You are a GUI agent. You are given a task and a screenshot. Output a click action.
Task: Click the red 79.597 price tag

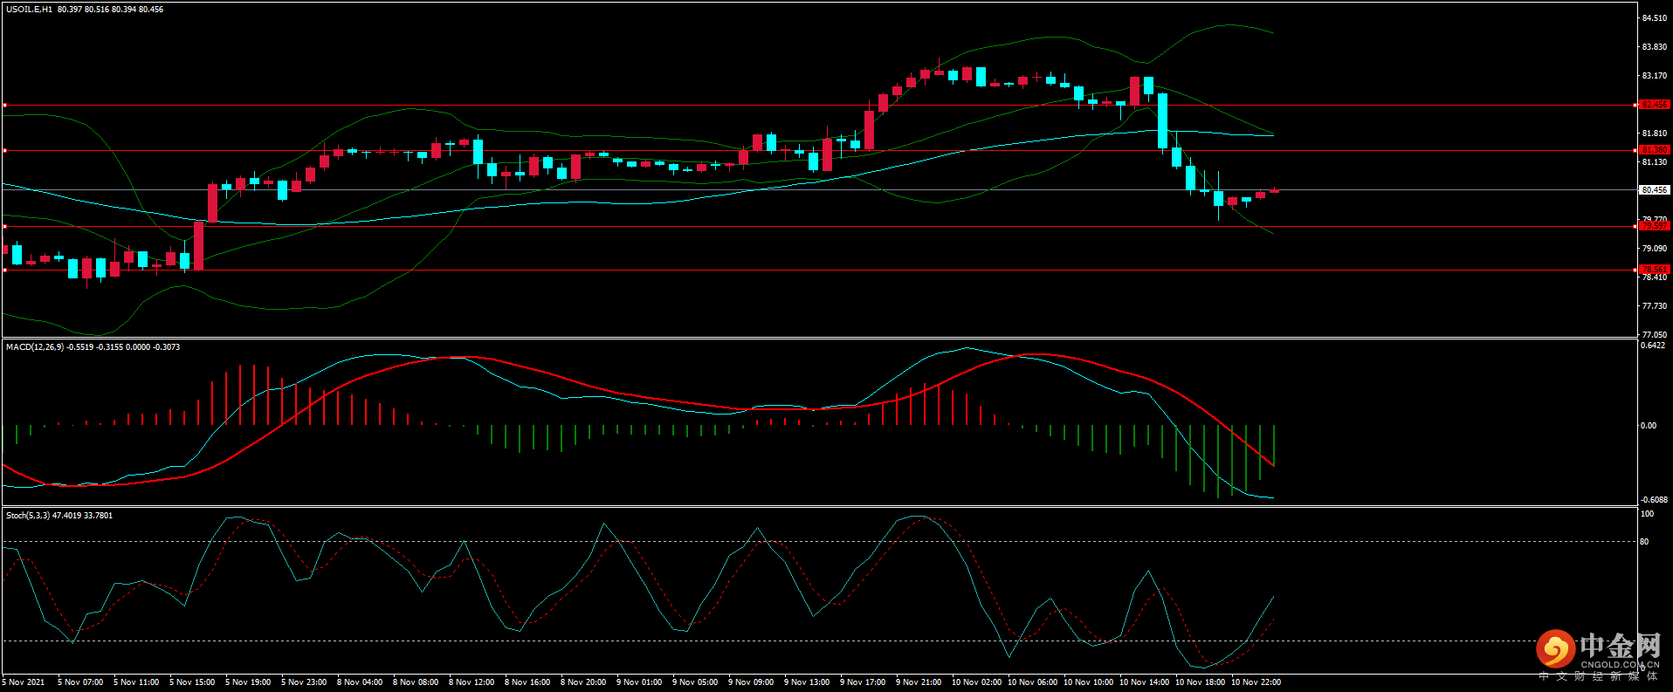click(1655, 226)
